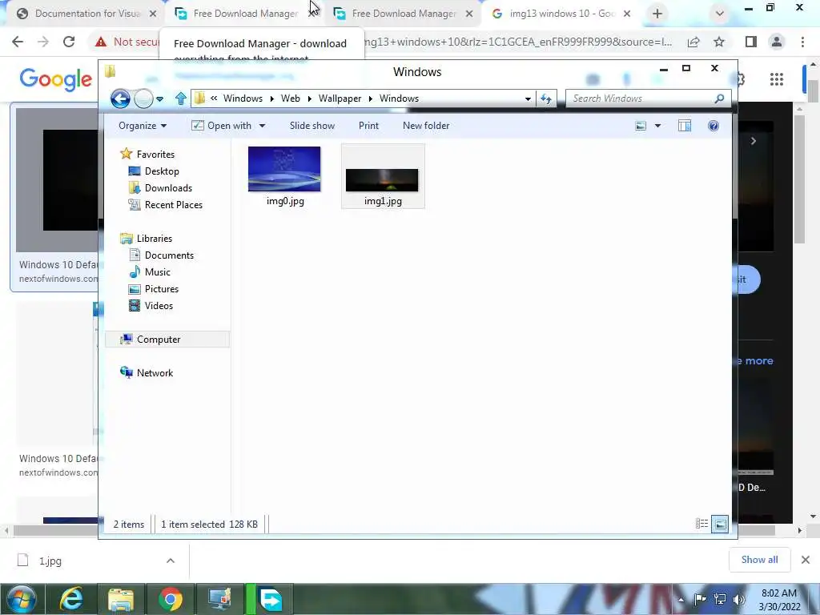Expand address bar path history dropdown
The height and width of the screenshot is (615, 820).
[528, 98]
